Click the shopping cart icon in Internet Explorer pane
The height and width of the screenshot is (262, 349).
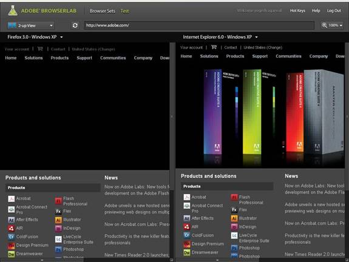pyautogui.click(x=214, y=47)
